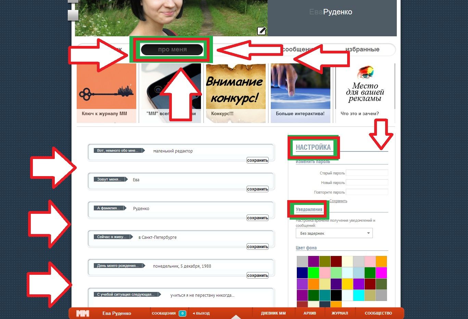Click the 'Старый пароль' input field
The height and width of the screenshot is (319, 468).
click(x=367, y=173)
